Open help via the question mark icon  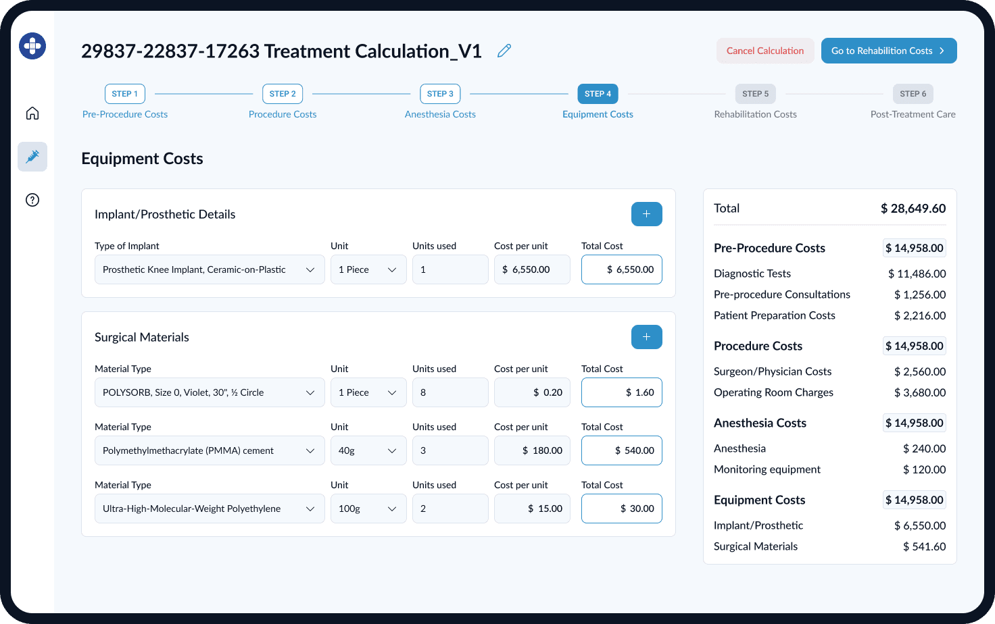[32, 200]
